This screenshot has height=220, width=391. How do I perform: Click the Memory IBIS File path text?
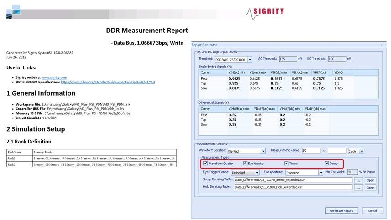tap(87, 113)
